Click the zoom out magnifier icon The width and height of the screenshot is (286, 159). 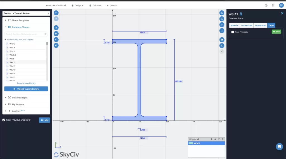(x=221, y=19)
